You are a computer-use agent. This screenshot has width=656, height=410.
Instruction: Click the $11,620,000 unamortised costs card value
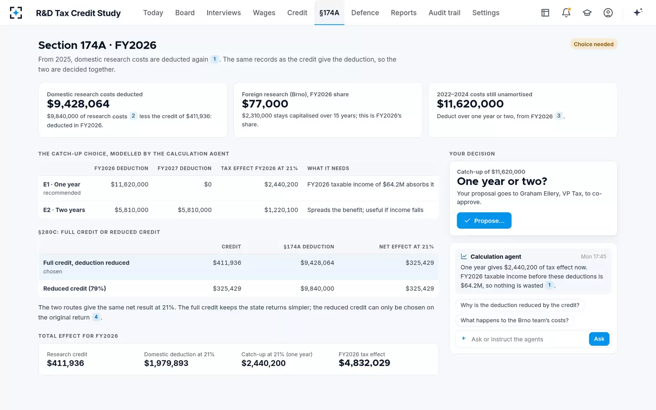(x=470, y=104)
